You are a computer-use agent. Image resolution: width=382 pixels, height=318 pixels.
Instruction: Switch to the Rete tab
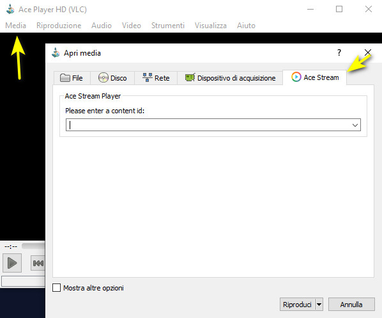point(156,78)
